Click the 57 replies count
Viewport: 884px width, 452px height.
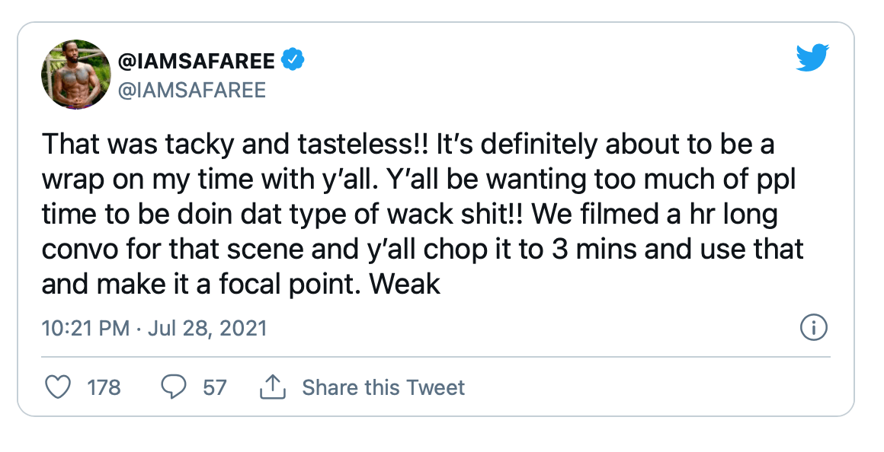coord(215,387)
